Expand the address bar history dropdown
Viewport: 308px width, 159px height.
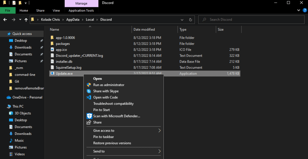click(182, 20)
